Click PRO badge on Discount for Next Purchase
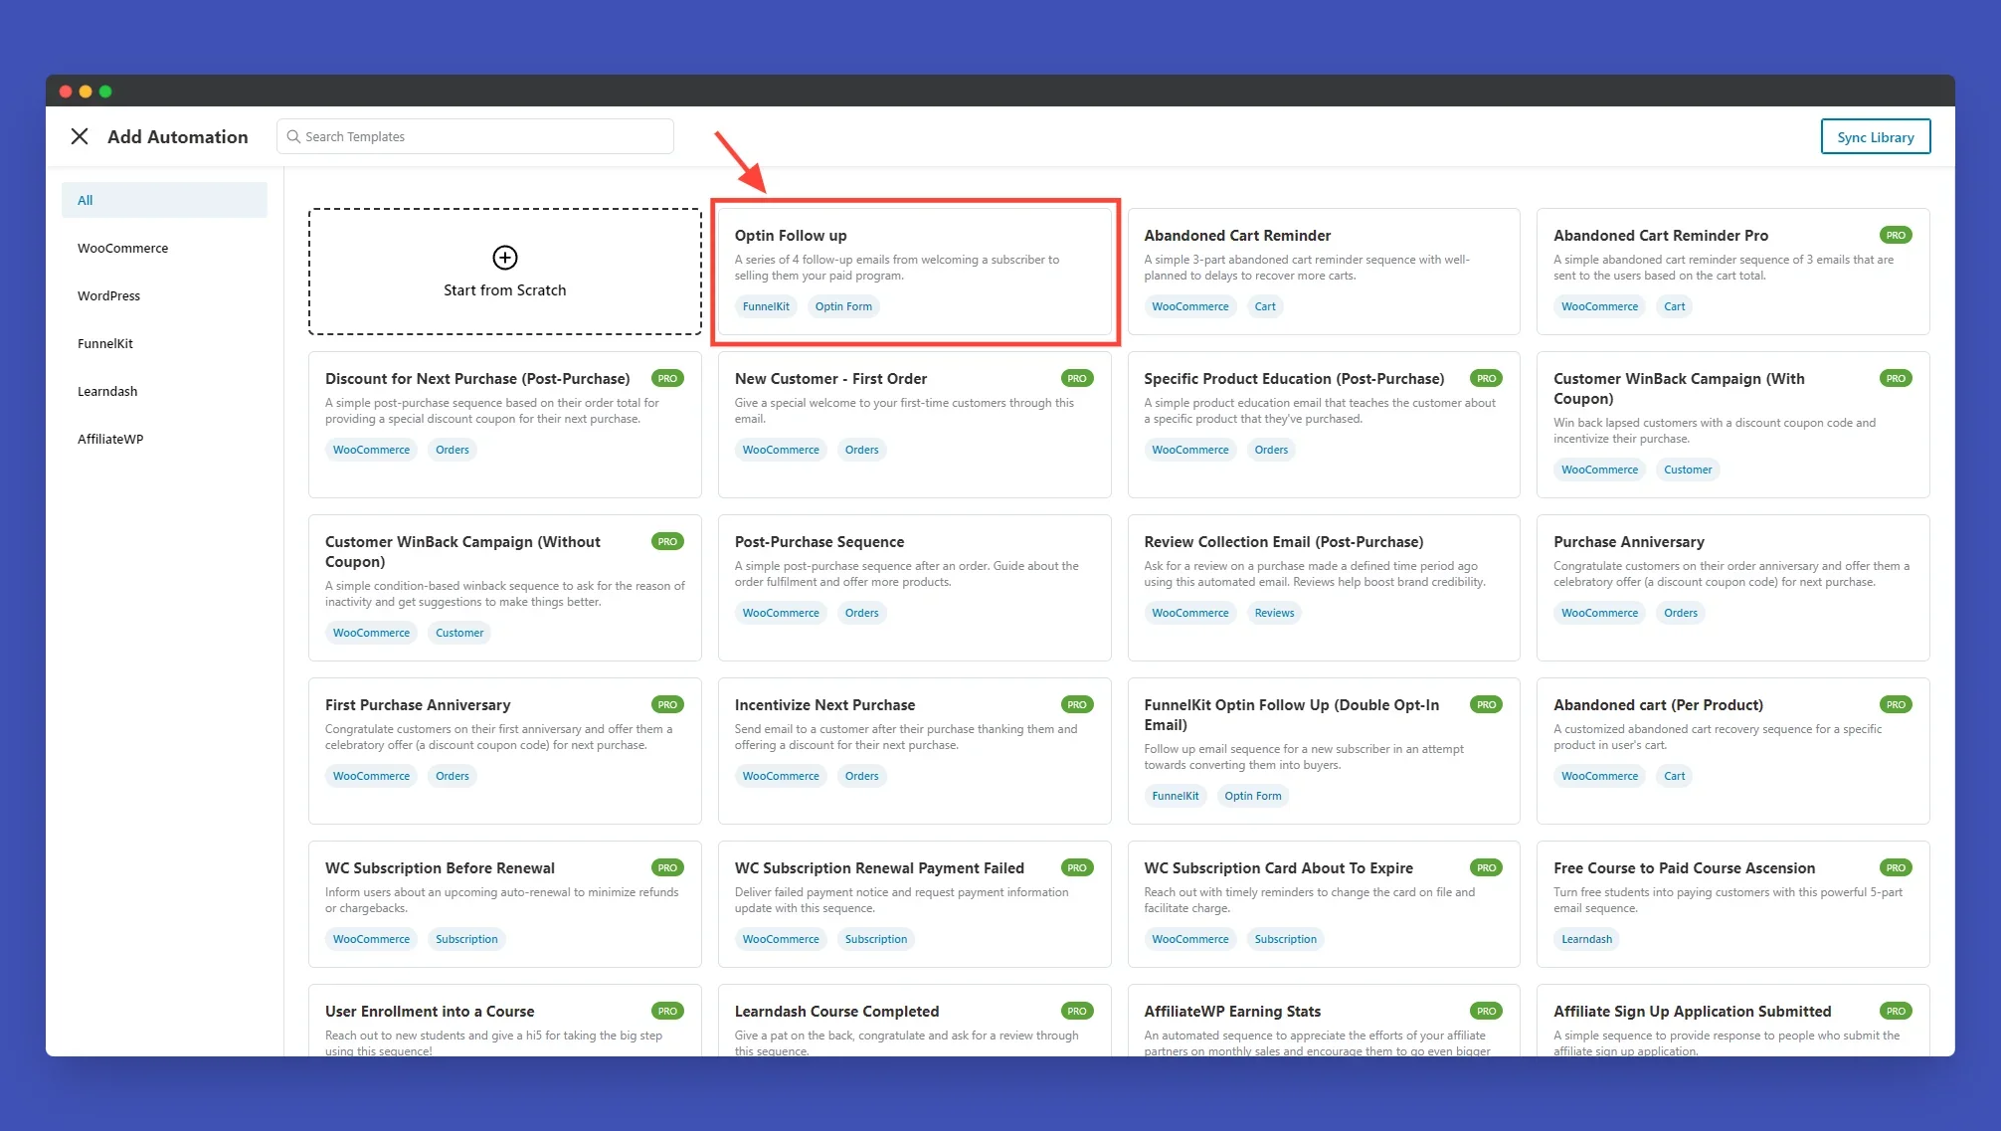The height and width of the screenshot is (1131, 2001). tap(667, 379)
